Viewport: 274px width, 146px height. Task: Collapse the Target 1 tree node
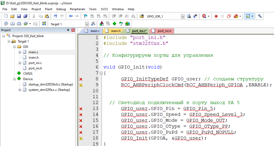point(9,41)
